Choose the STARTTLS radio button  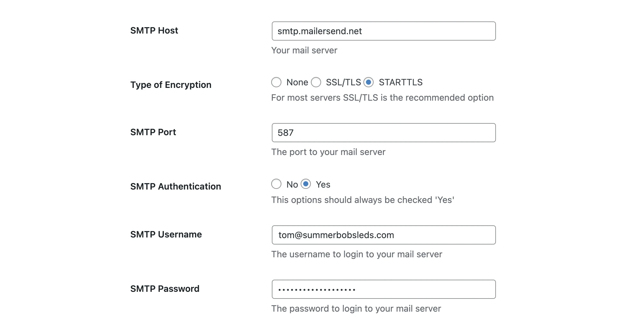(369, 82)
